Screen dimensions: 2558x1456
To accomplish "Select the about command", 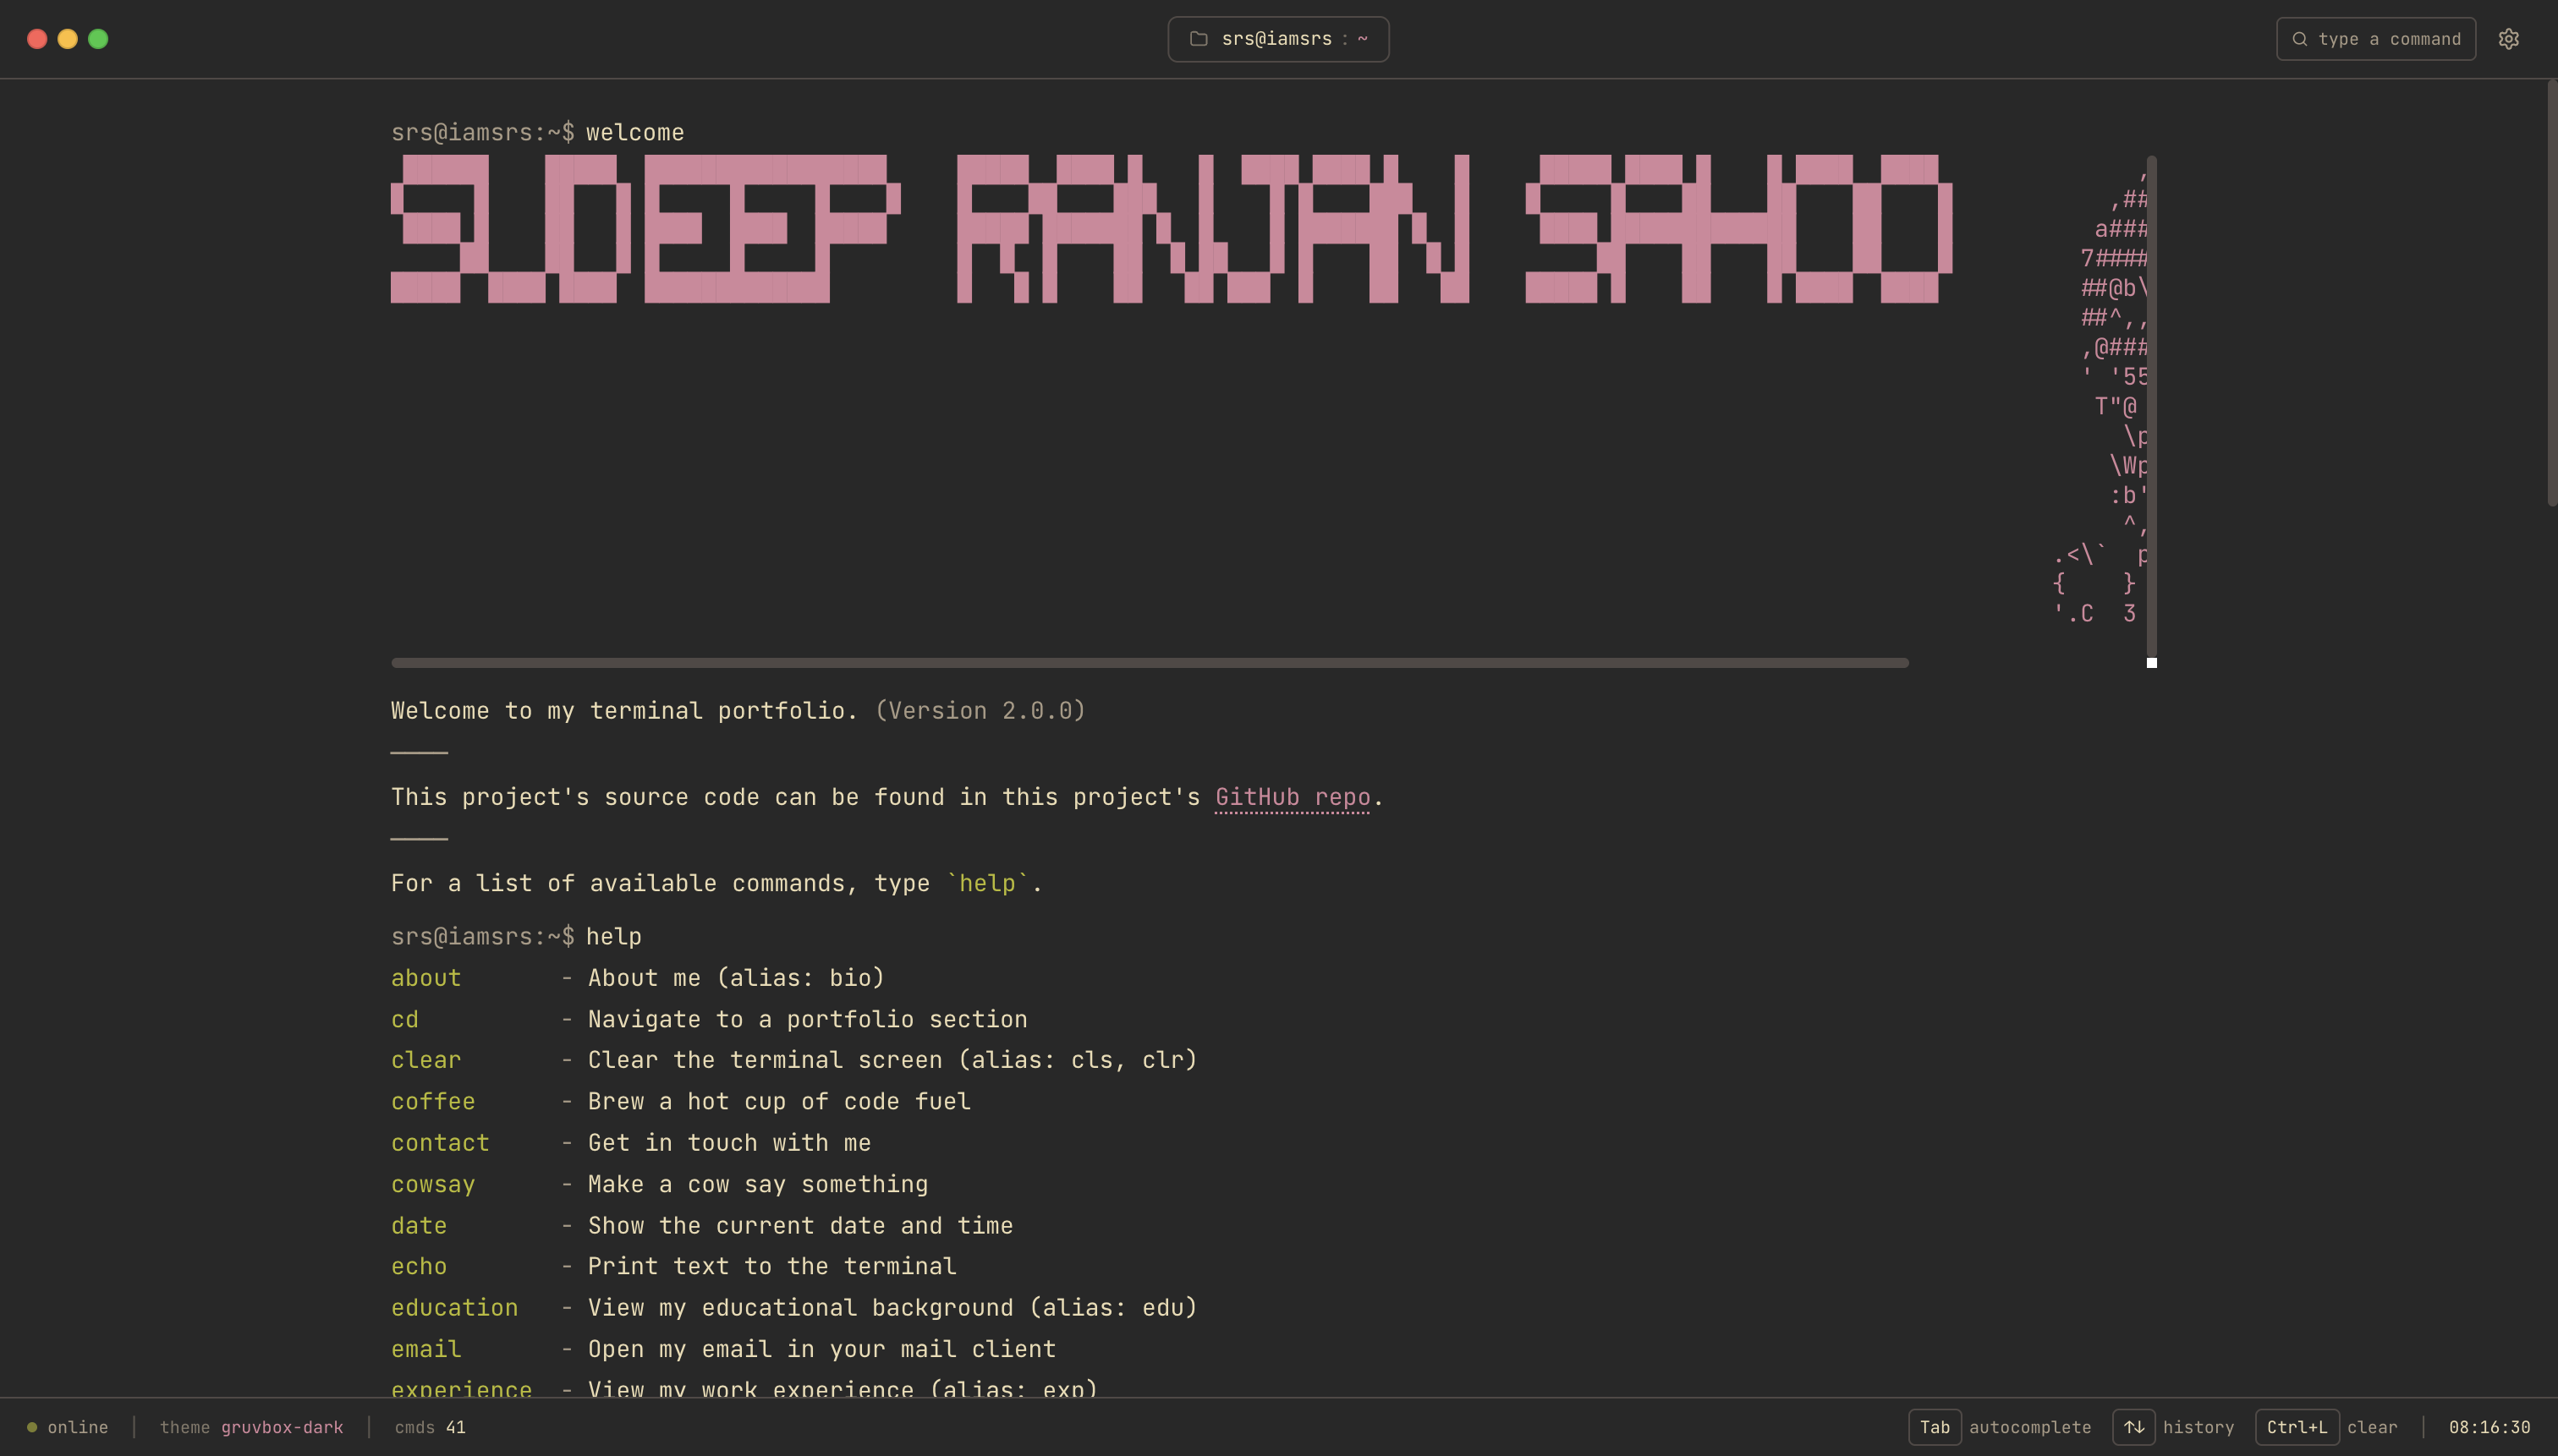I will [425, 977].
